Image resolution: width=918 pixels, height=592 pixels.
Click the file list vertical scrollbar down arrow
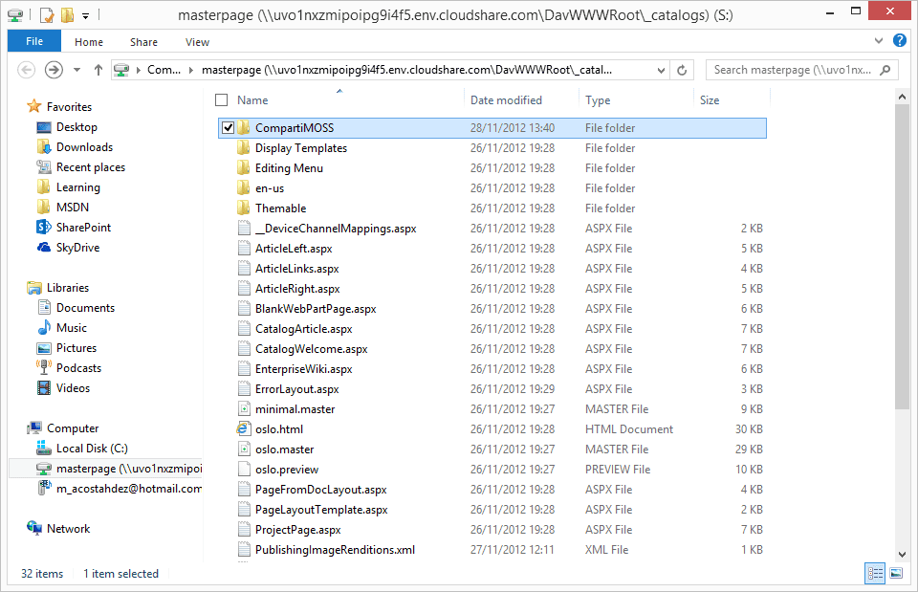[x=902, y=554]
